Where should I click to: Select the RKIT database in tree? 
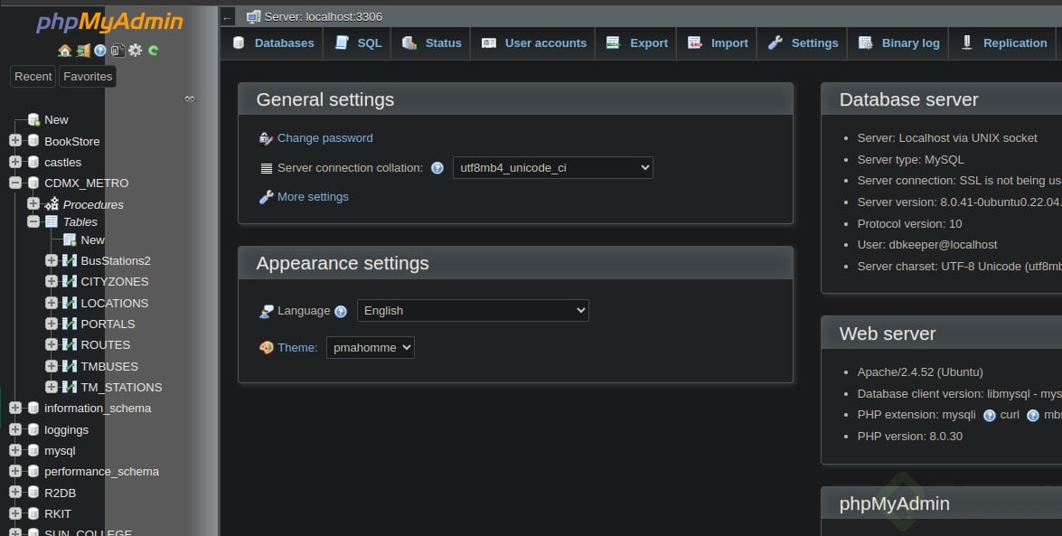[x=58, y=513]
